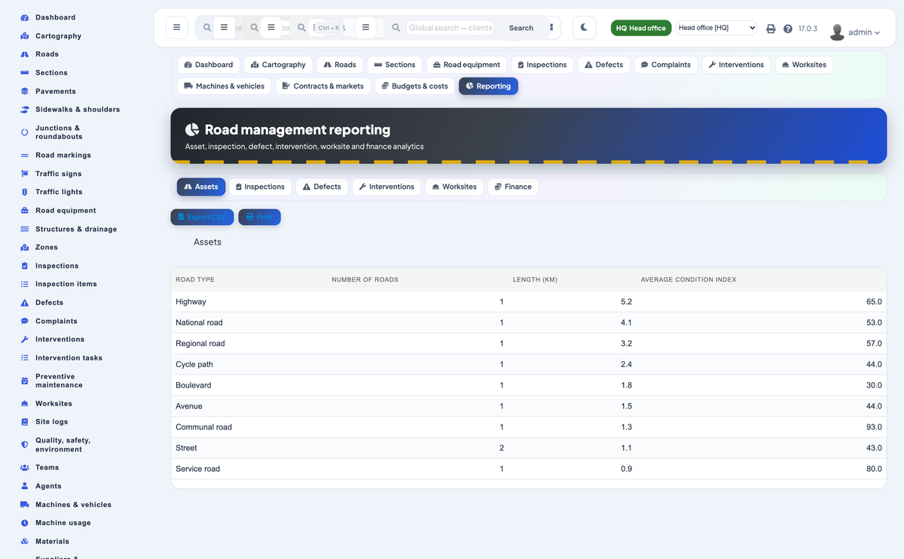This screenshot has height=559, width=904.
Task: Open Complaints from the left sidebar
Action: coord(56,321)
